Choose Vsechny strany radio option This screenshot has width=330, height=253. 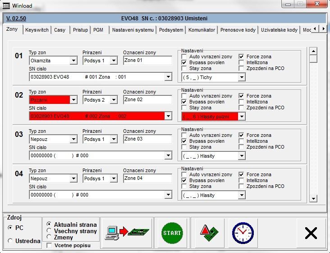pos(49,231)
